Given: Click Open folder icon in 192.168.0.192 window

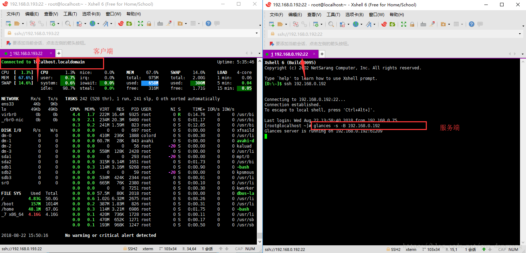Looking at the screenshot, I should (280, 24).
